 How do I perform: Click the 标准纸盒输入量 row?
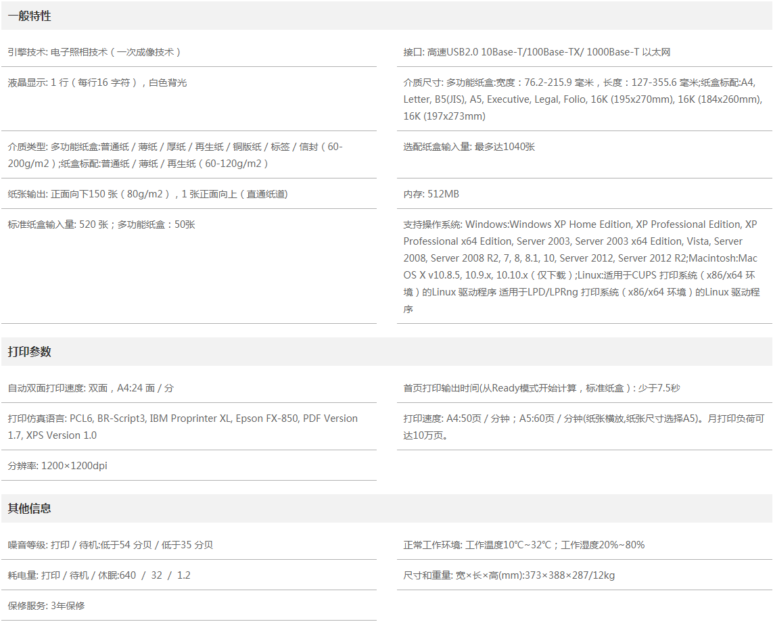click(101, 224)
